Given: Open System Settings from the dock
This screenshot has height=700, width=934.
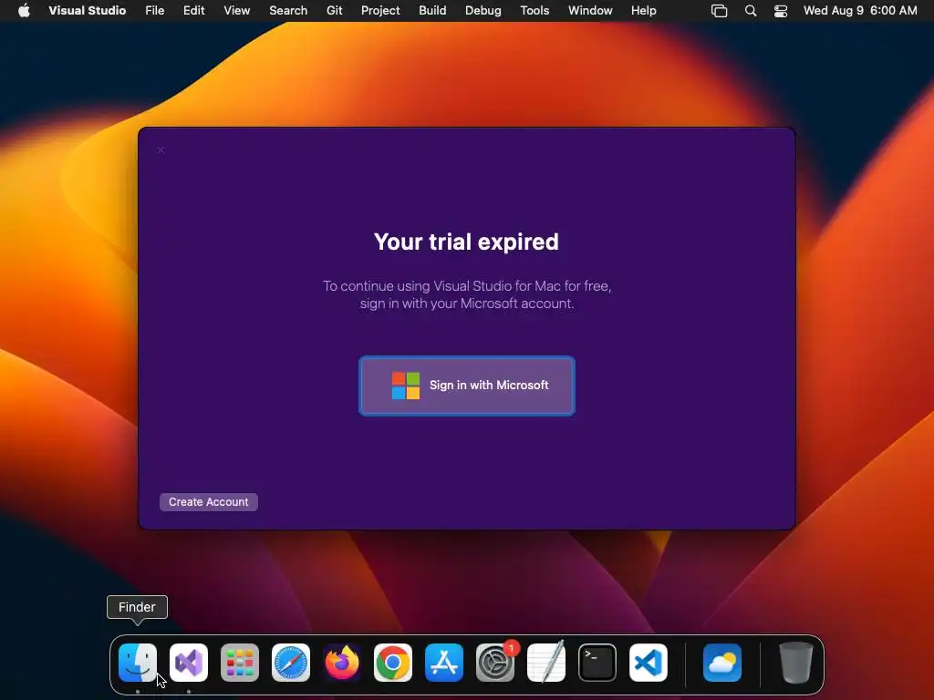Looking at the screenshot, I should click(x=495, y=663).
